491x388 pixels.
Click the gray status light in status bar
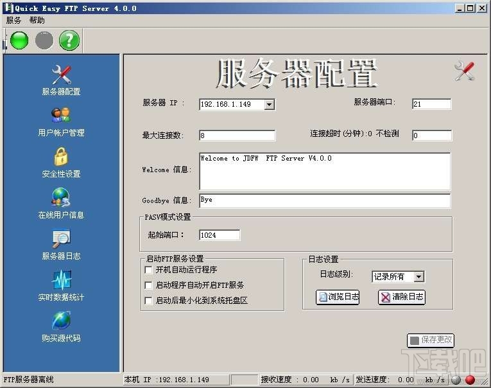click(x=456, y=380)
